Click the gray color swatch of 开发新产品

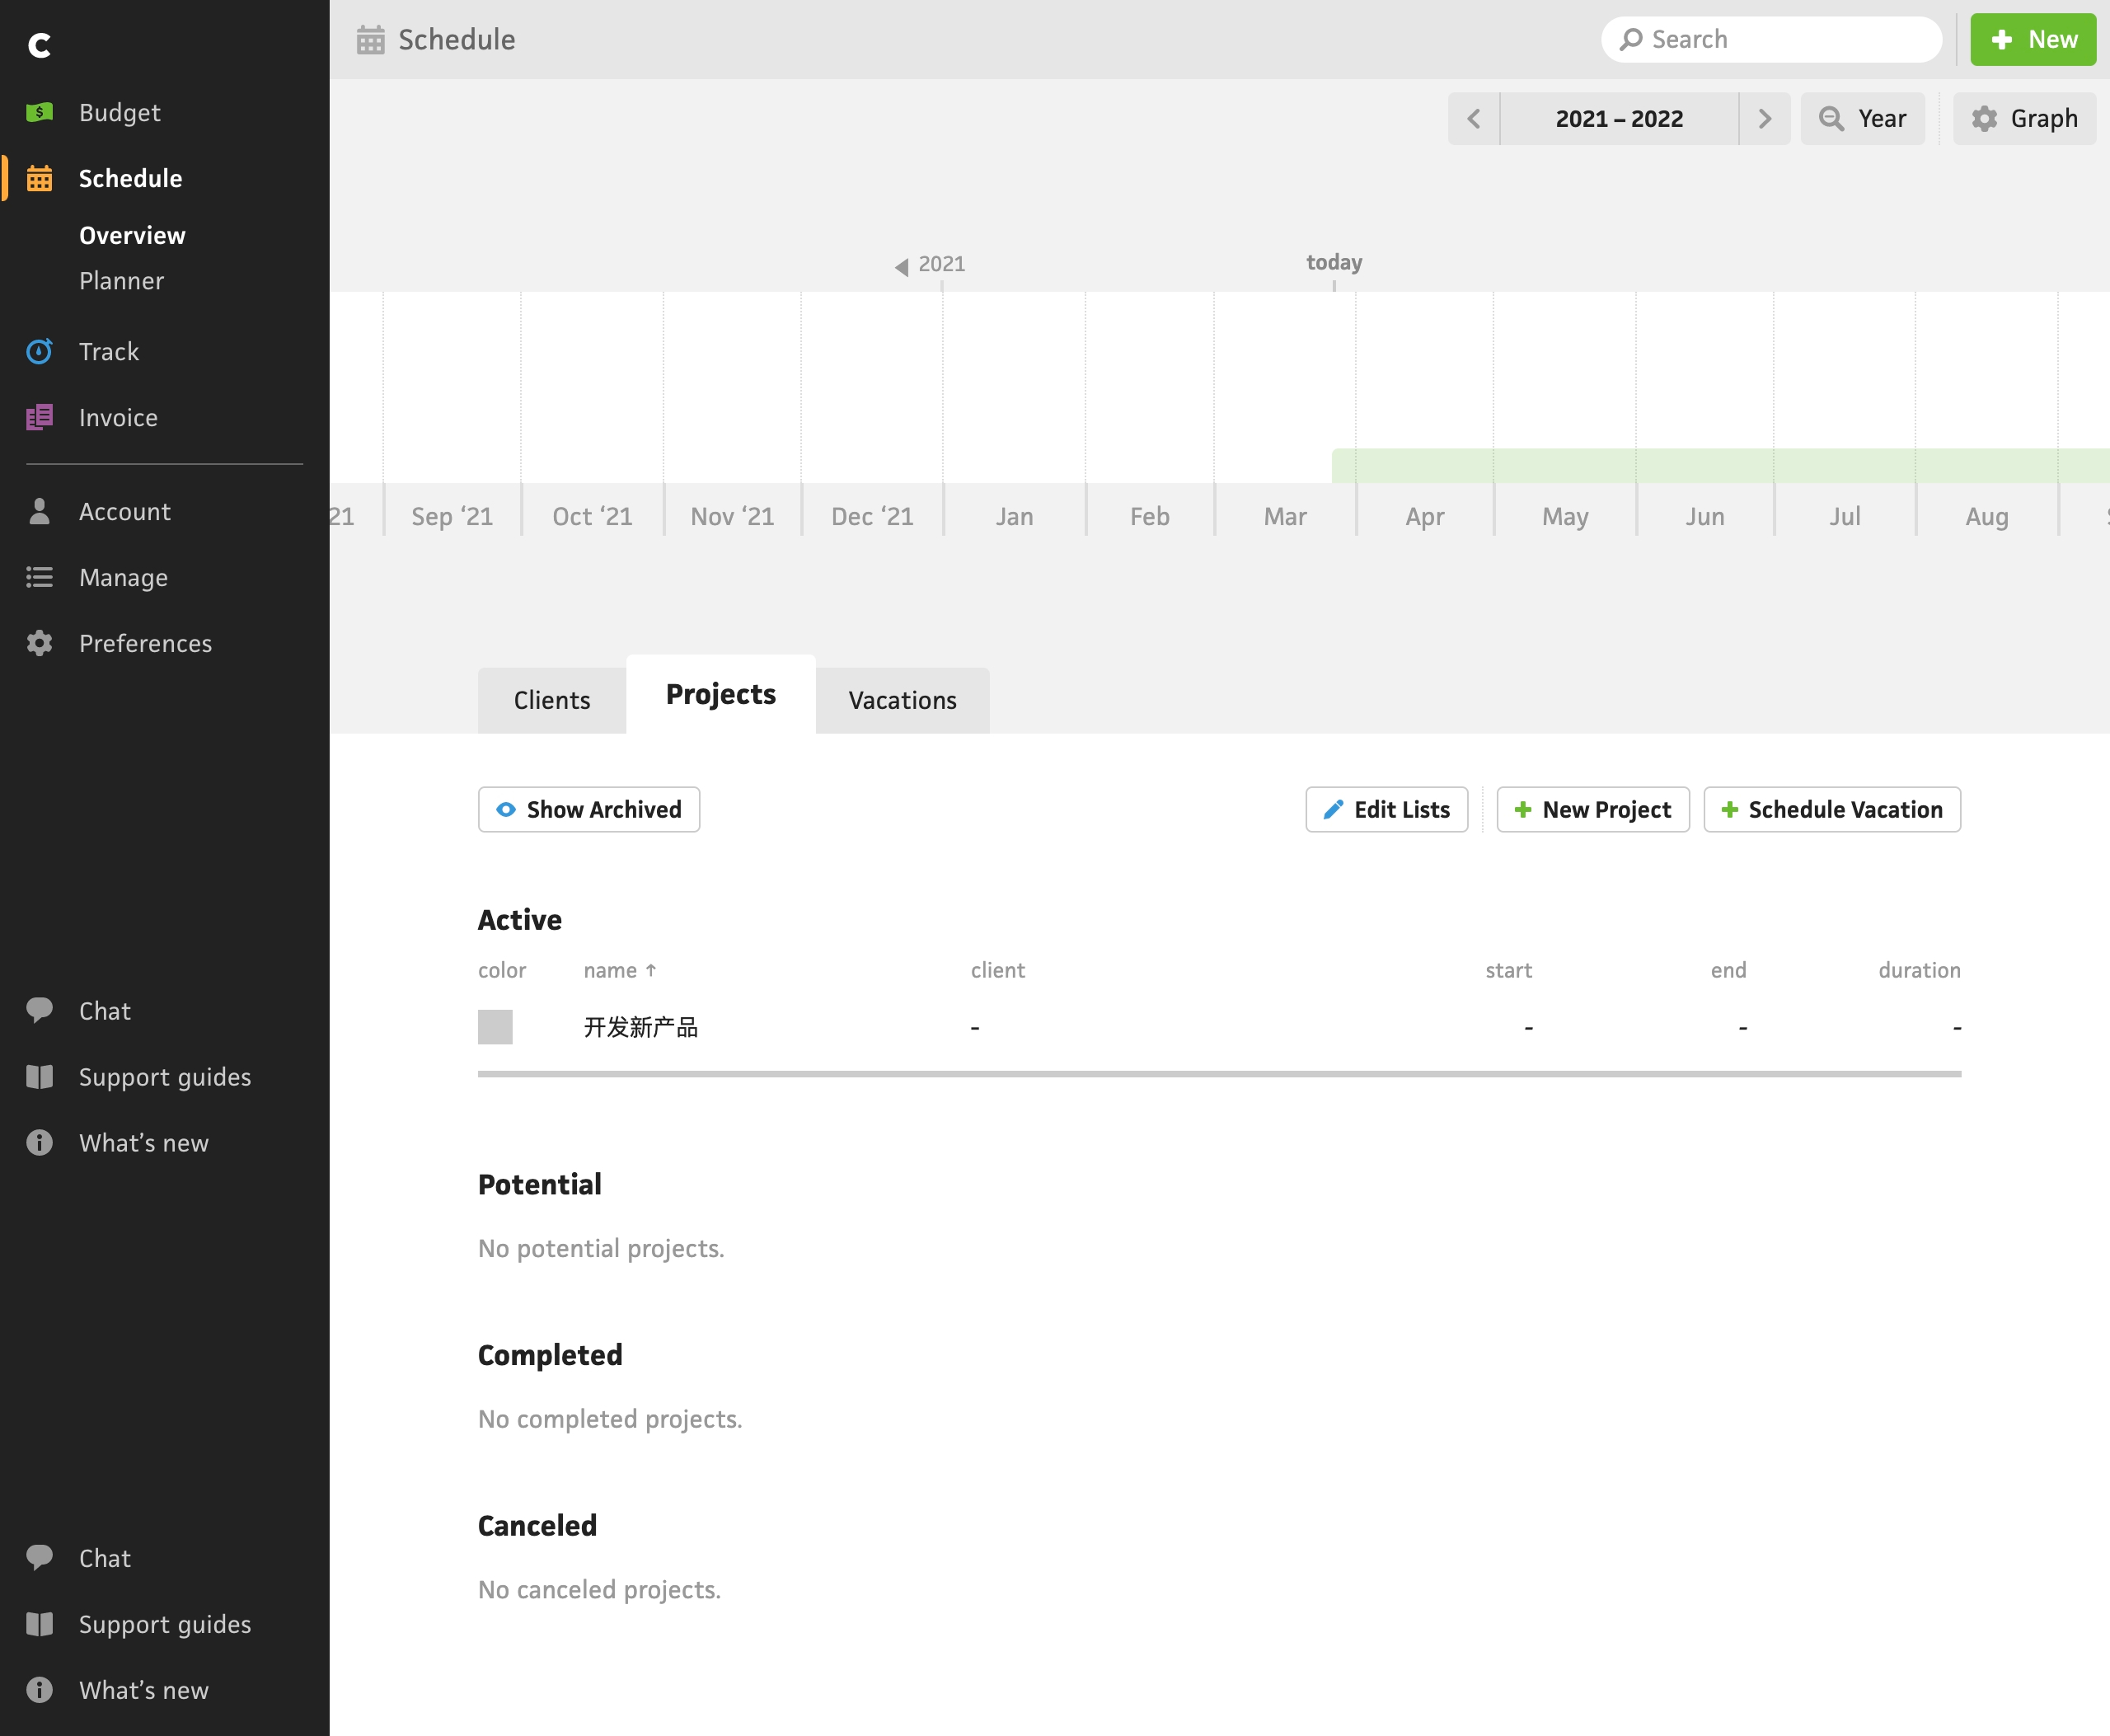tap(495, 1027)
